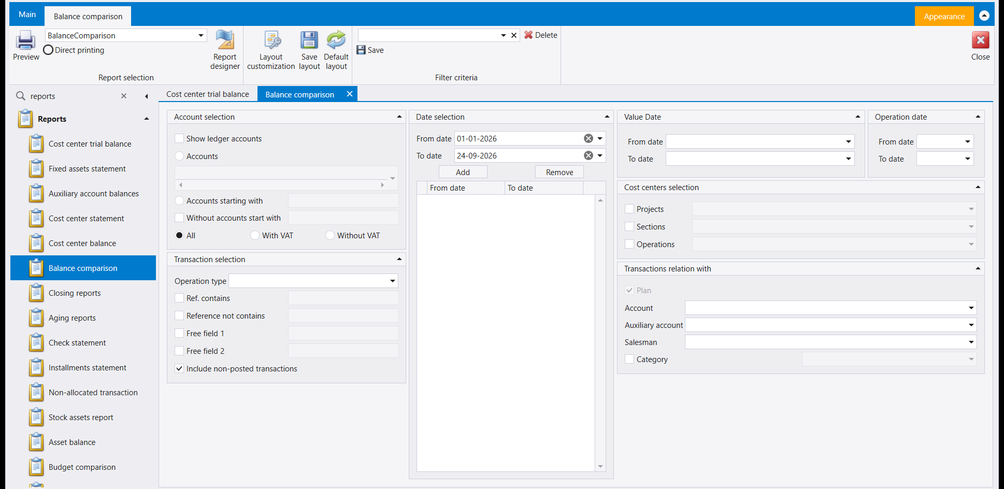
Task: Expand the Operation type dropdown
Action: (393, 281)
